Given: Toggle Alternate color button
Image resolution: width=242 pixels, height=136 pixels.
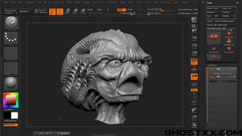Looking at the screenshot, I should tap(11, 125).
